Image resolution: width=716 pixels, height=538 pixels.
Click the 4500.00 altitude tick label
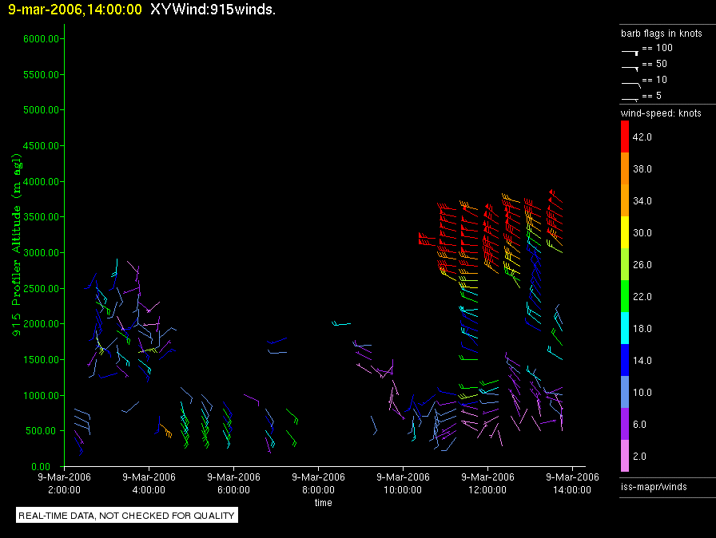(42, 146)
